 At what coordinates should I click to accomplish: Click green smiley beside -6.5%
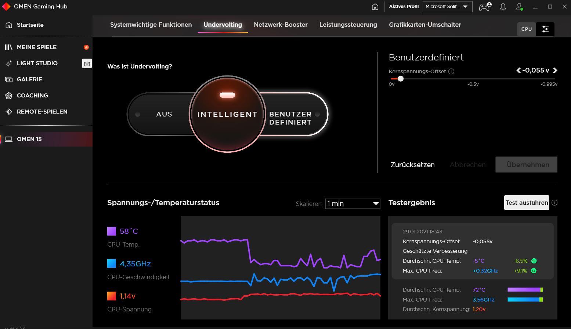tap(534, 261)
